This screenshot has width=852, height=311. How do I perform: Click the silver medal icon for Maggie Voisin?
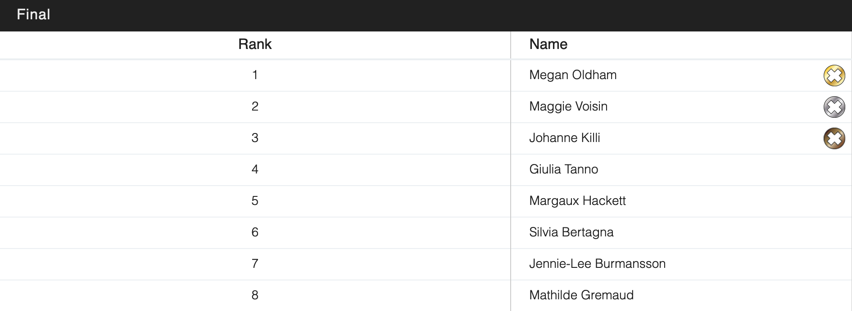pos(834,107)
